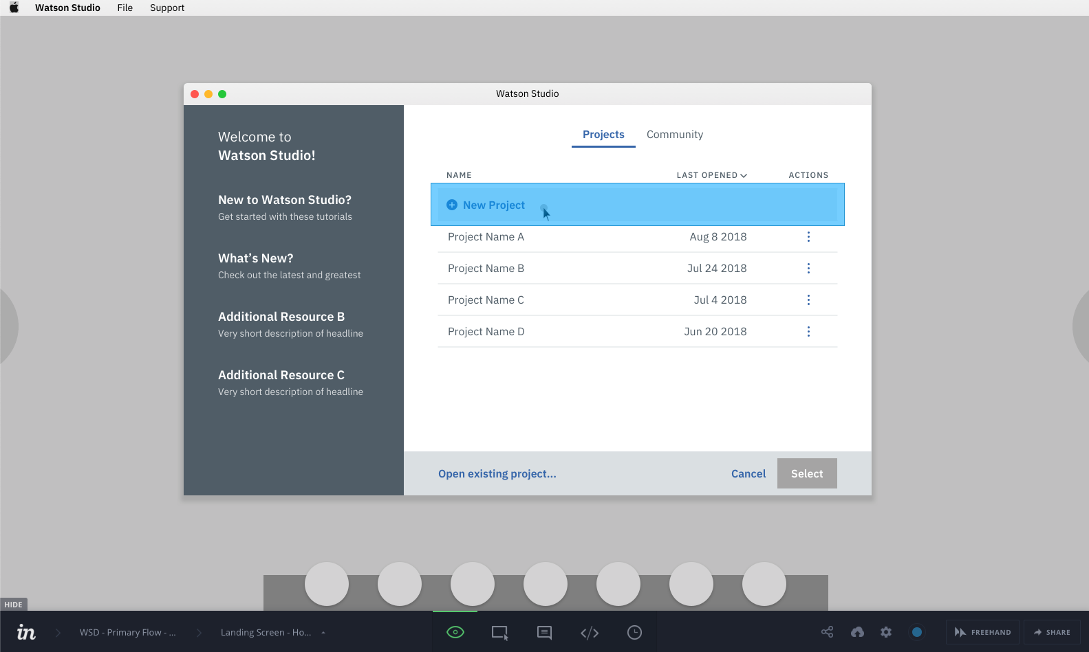Screen dimensions: 1089x652
Task: Open Watson Studio menu in menu bar
Action: (67, 8)
